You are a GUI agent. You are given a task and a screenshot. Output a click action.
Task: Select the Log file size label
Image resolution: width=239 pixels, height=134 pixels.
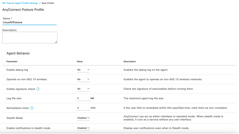pyautogui.click(x=14, y=98)
